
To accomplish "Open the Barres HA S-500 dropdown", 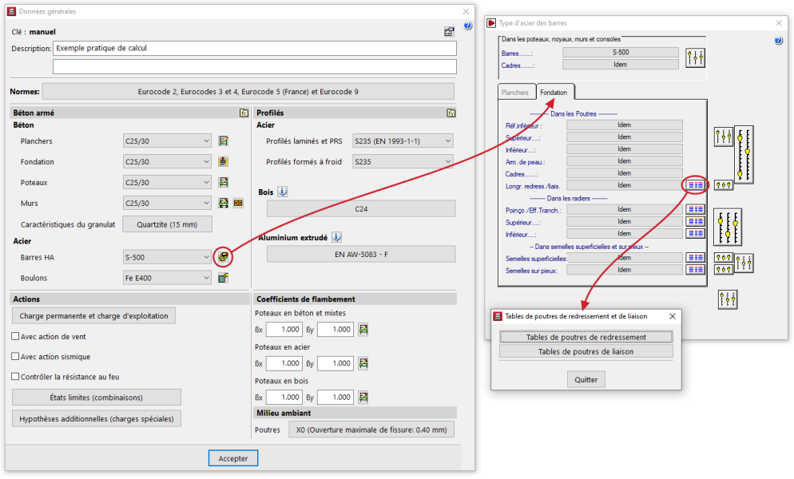I will [x=207, y=257].
